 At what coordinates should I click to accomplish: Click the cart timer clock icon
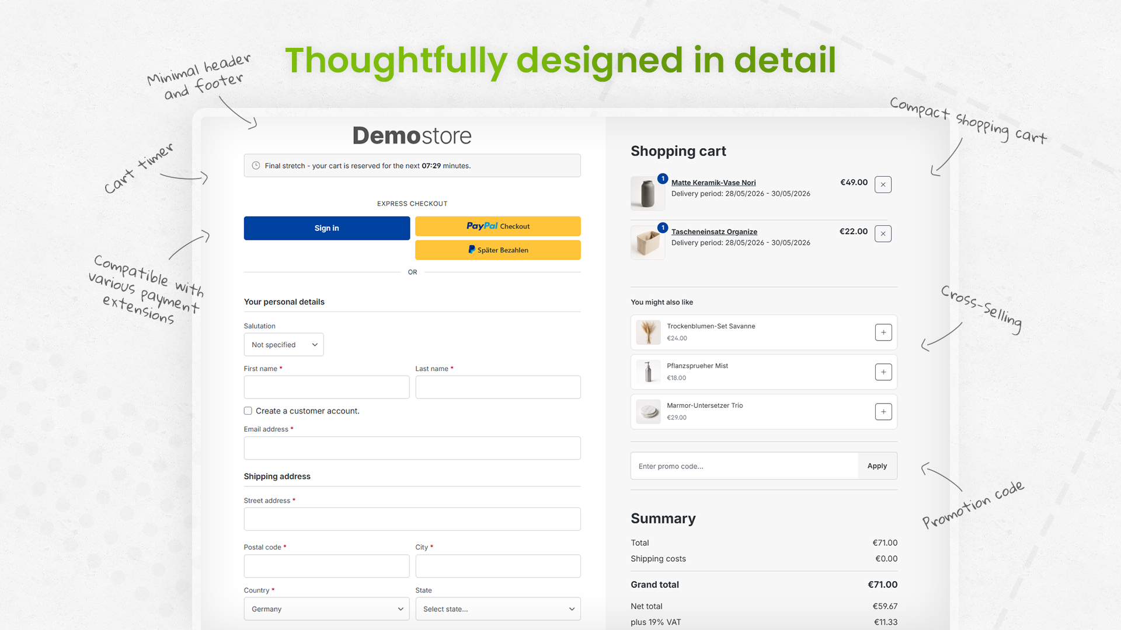pyautogui.click(x=256, y=166)
